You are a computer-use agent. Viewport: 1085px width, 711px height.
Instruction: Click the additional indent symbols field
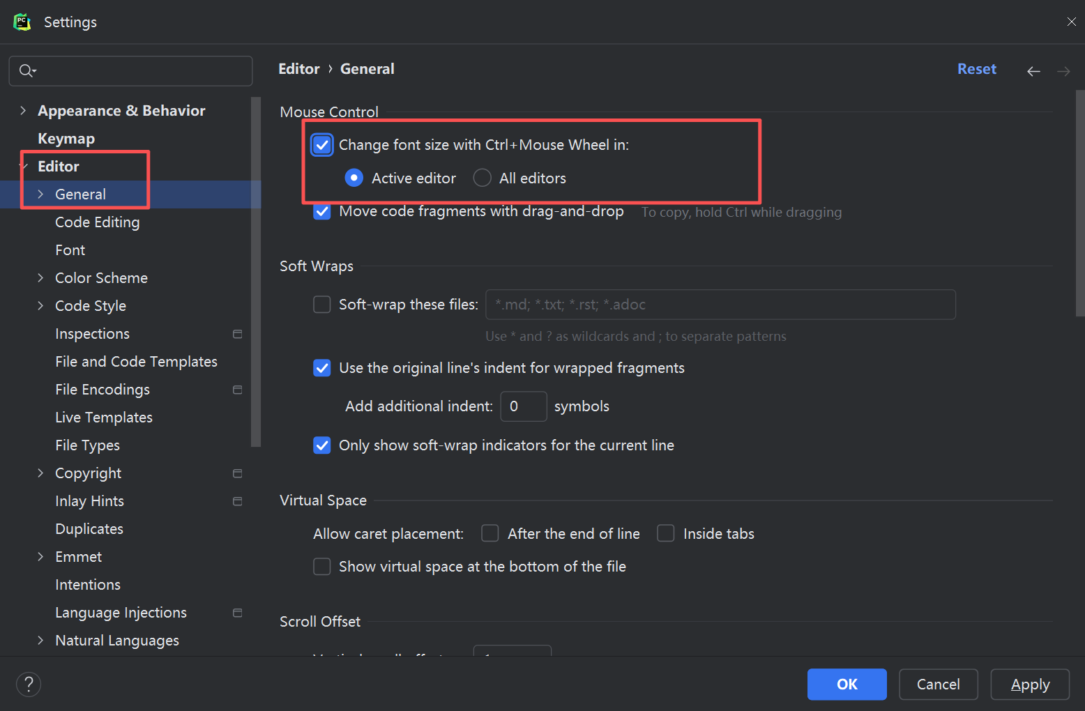tap(524, 406)
